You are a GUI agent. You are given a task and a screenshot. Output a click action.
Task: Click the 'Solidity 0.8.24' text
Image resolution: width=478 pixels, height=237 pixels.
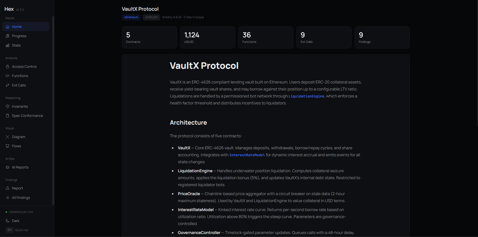(x=172, y=17)
